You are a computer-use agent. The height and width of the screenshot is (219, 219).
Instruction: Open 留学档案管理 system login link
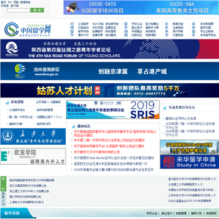(45, 110)
